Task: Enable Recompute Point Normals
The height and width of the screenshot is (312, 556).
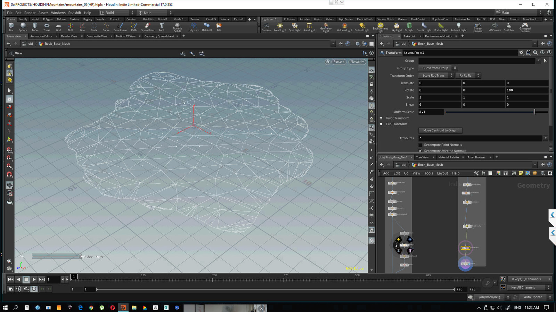Action: [420, 145]
